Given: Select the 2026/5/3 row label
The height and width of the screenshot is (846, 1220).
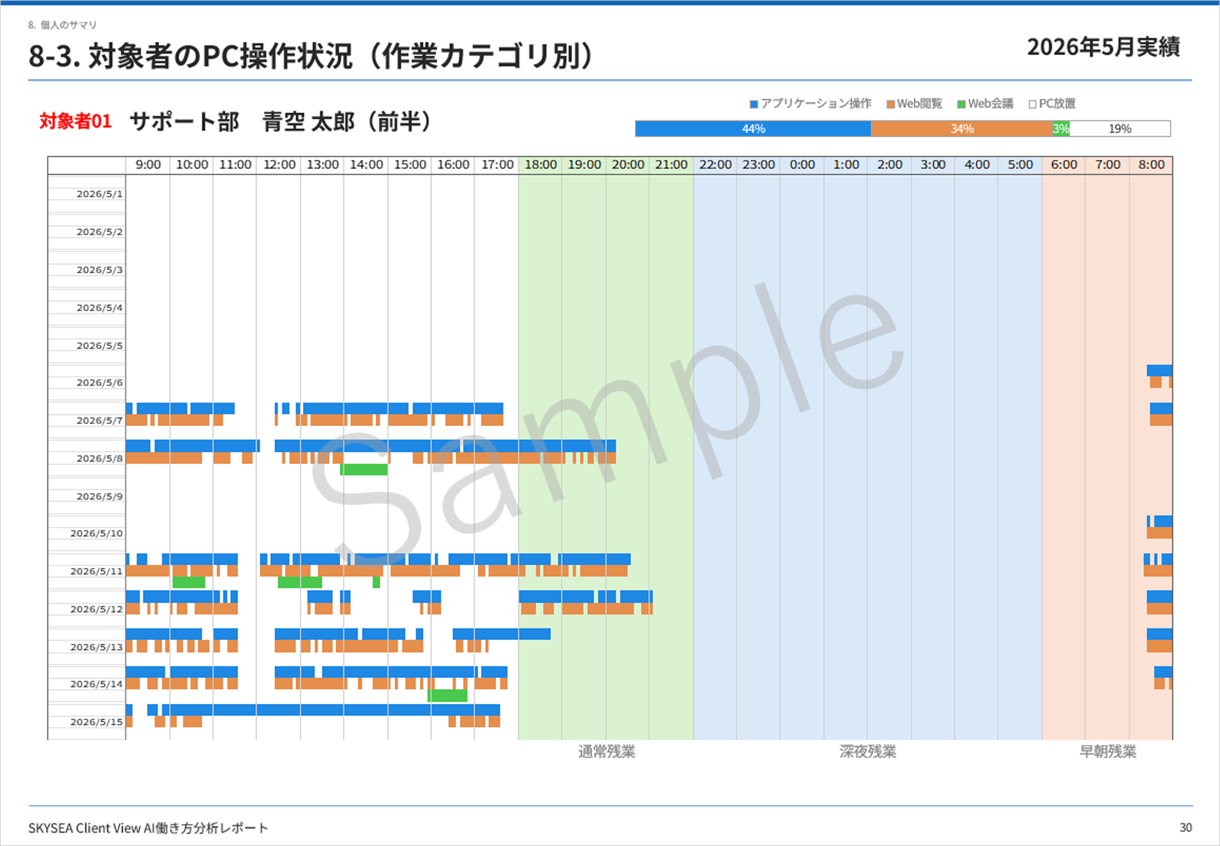Looking at the screenshot, I should pyautogui.click(x=99, y=270).
